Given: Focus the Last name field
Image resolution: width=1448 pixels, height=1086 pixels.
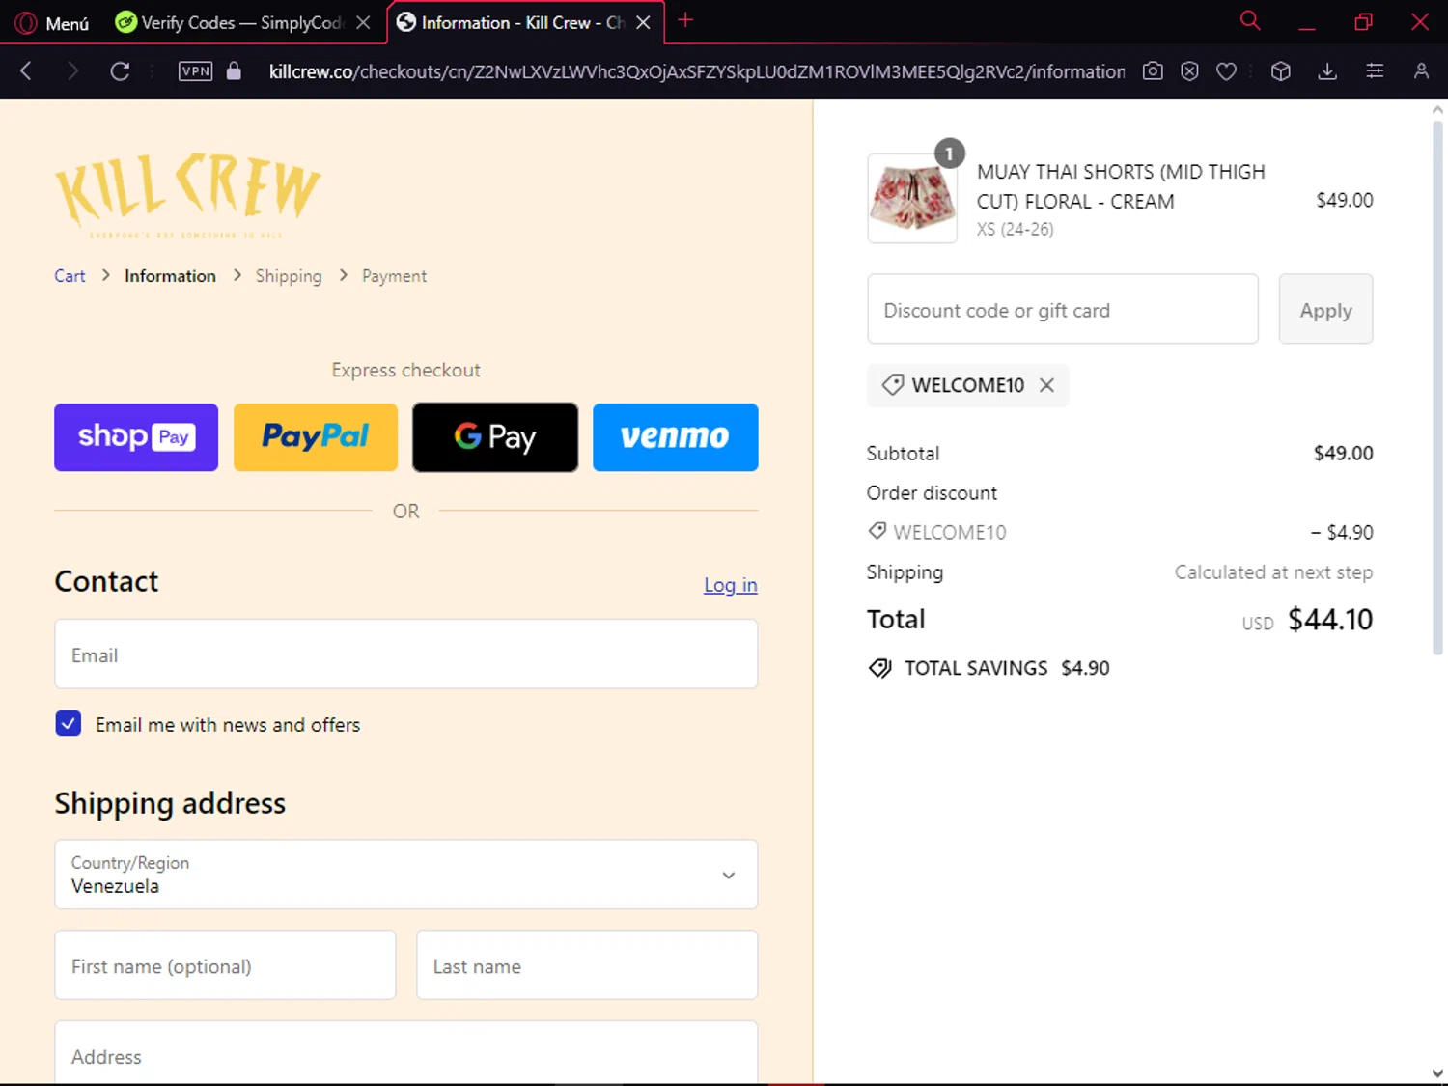Looking at the screenshot, I should pos(587,965).
